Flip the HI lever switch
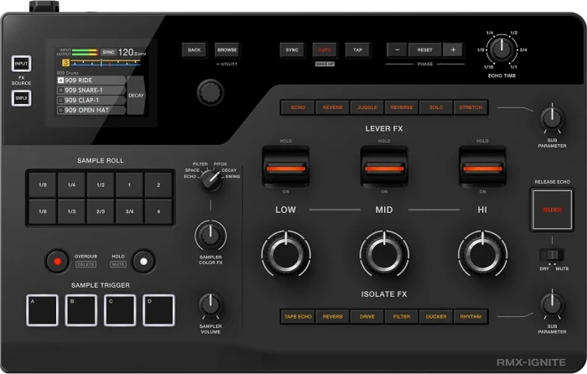The height and width of the screenshot is (374, 587). [482, 167]
